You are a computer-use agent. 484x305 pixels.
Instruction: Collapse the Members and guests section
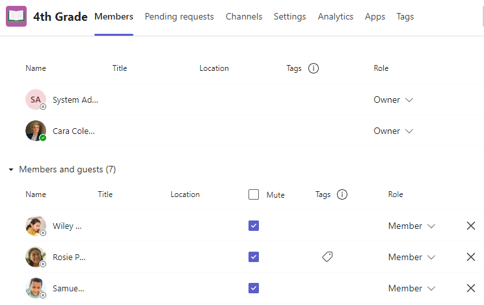11,170
